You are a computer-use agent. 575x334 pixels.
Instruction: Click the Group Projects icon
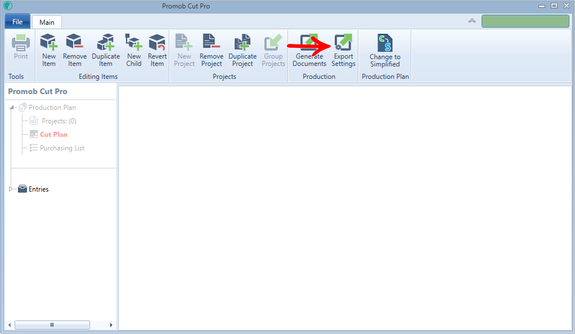pyautogui.click(x=273, y=43)
